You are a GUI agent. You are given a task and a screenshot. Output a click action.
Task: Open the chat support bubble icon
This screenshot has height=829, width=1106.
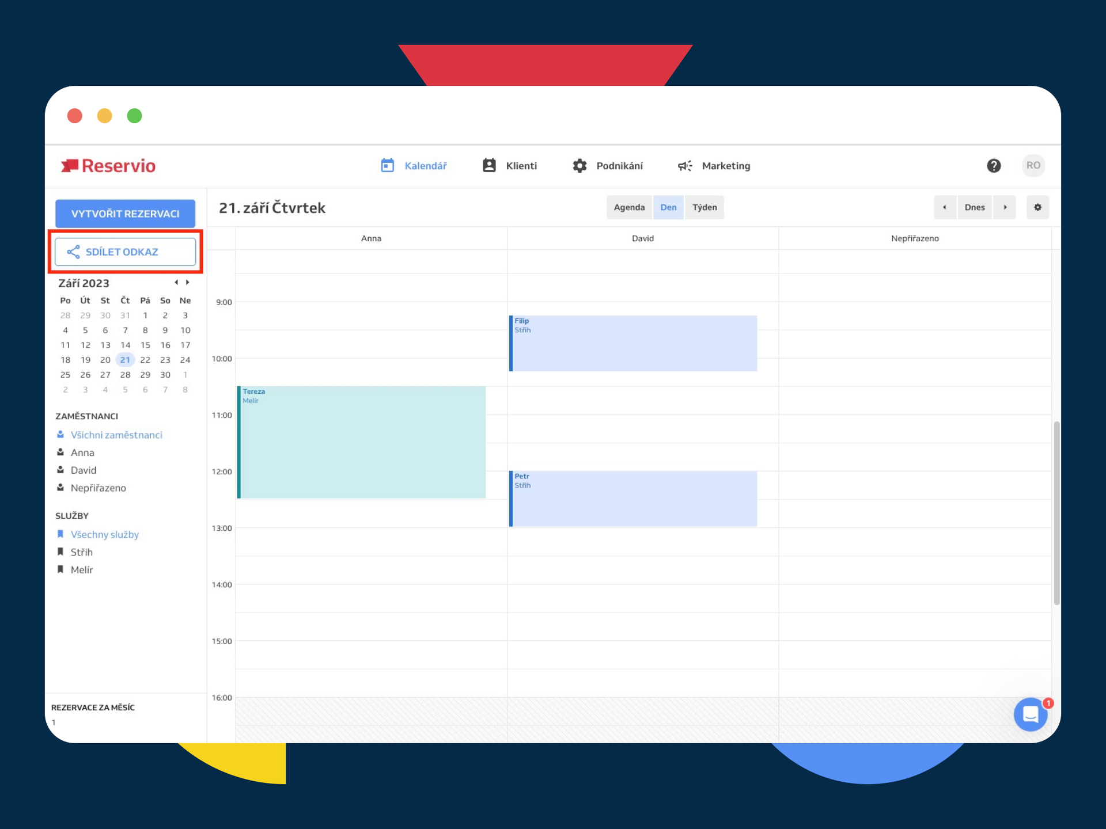click(1030, 714)
